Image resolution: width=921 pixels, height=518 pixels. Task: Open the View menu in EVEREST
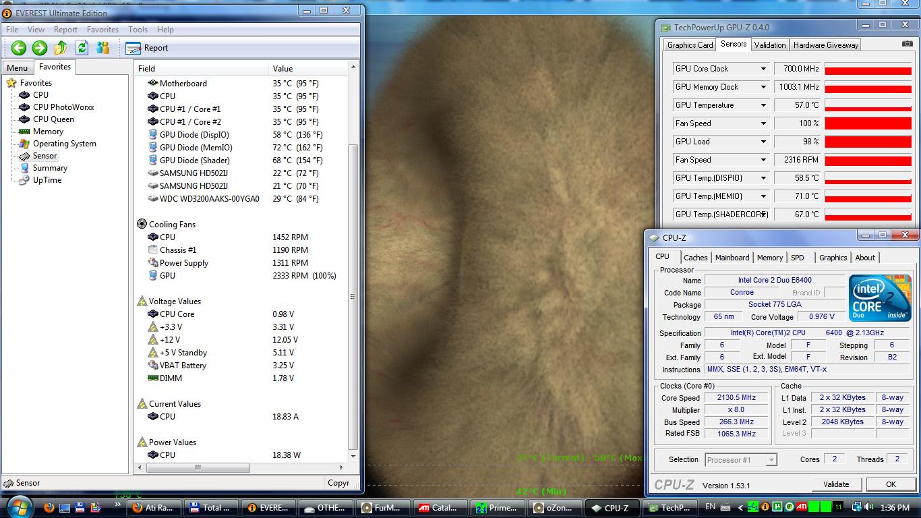[36, 30]
